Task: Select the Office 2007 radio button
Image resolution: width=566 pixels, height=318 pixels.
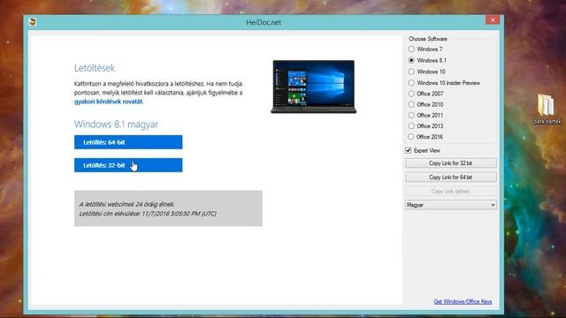Action: coord(411,94)
